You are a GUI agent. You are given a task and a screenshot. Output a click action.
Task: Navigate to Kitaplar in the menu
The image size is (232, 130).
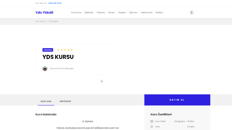122,13
